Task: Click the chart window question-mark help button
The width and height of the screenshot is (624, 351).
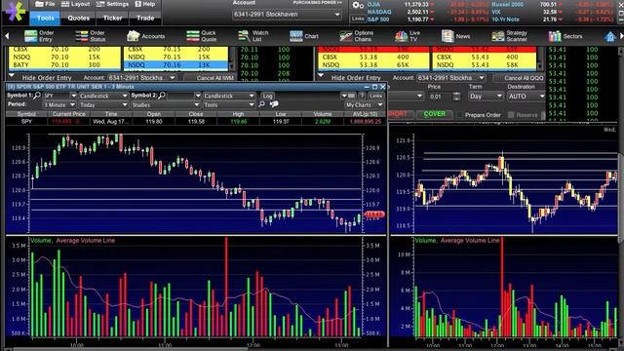Action: click(362, 96)
